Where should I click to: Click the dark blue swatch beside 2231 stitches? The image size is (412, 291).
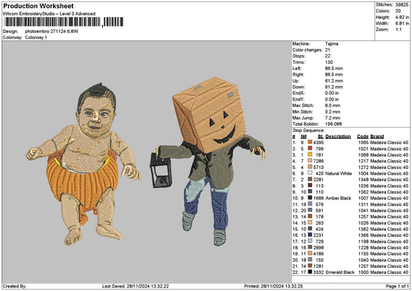click(x=310, y=235)
